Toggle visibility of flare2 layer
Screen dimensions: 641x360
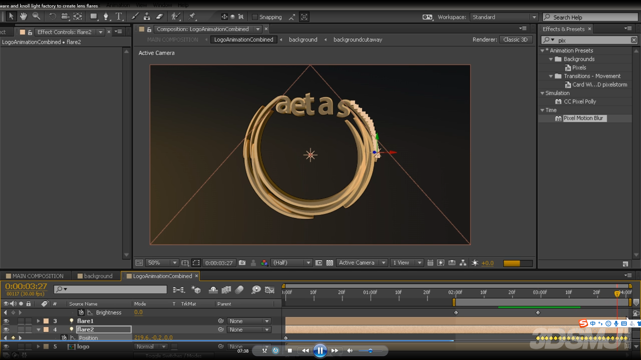coord(6,330)
